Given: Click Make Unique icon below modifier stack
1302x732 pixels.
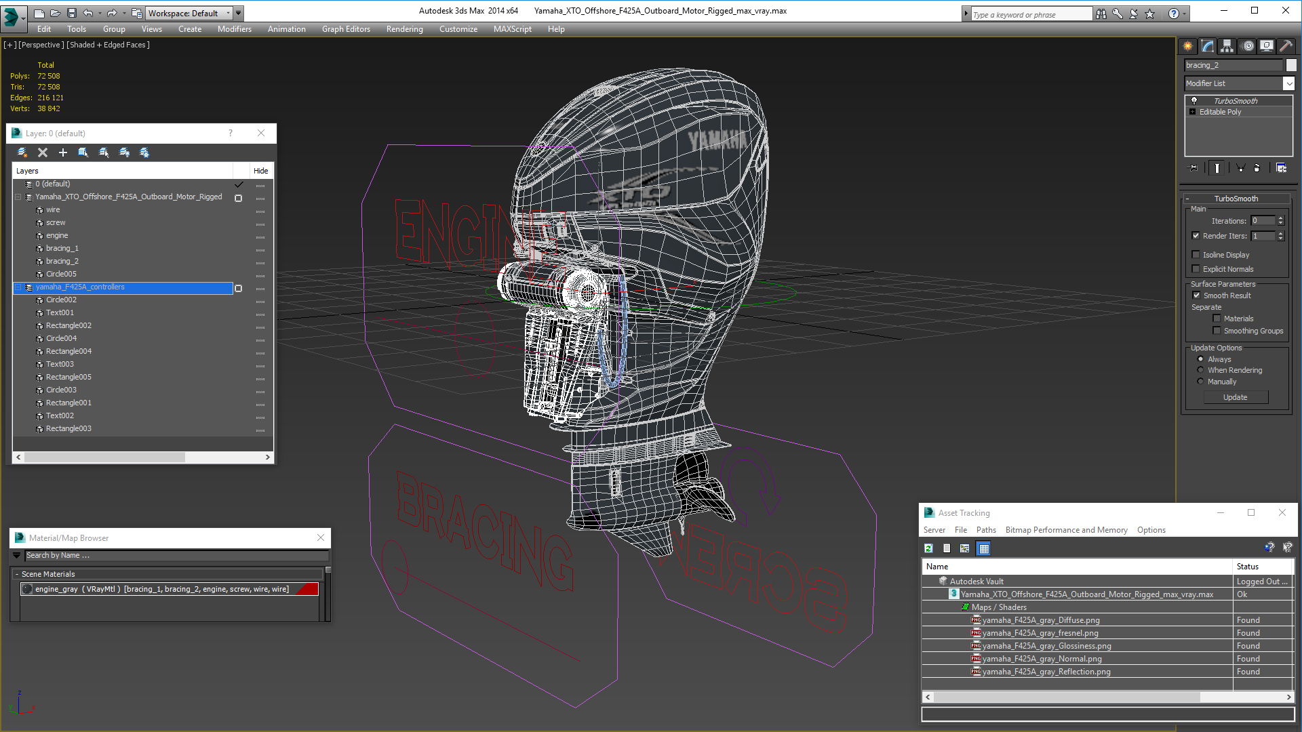Looking at the screenshot, I should coord(1240,168).
